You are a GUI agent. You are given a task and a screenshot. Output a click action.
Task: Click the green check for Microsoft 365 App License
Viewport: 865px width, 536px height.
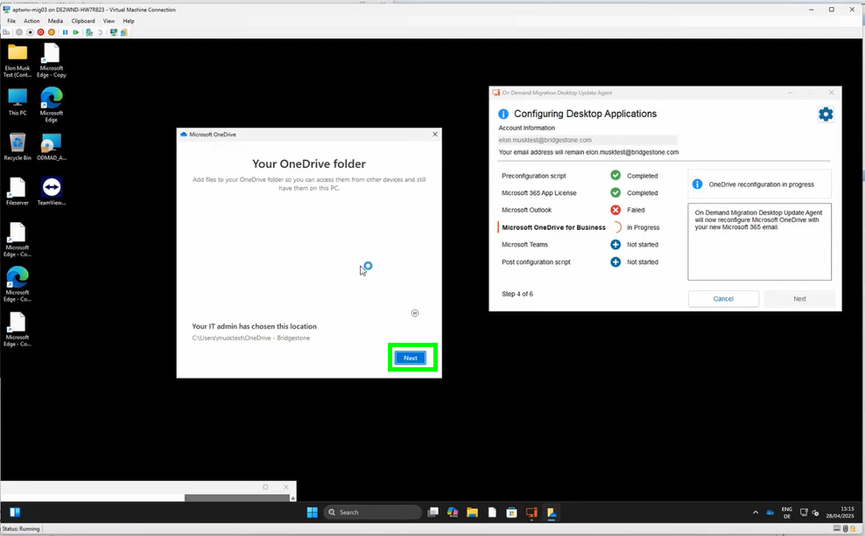(x=615, y=193)
